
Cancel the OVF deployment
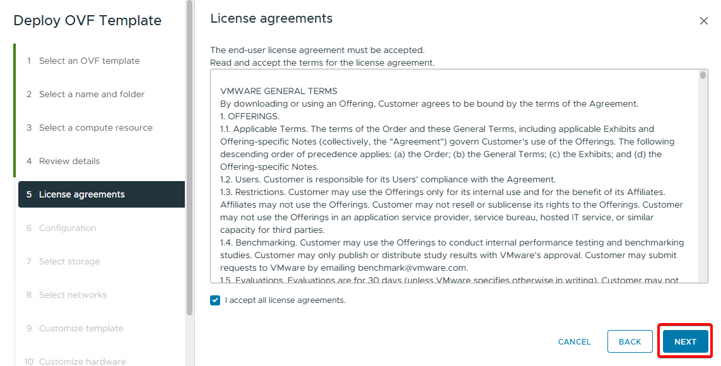(574, 341)
